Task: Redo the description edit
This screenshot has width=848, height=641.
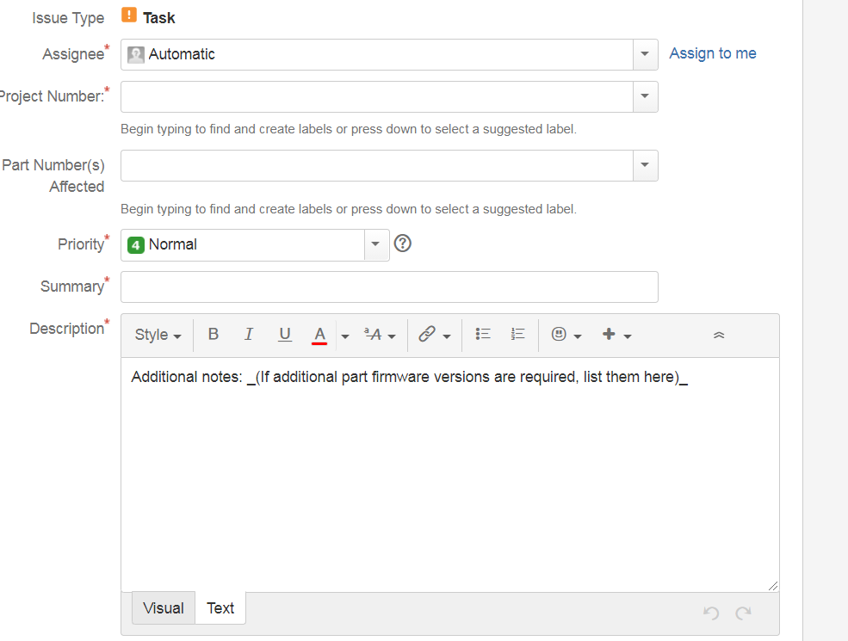Action: 744,613
